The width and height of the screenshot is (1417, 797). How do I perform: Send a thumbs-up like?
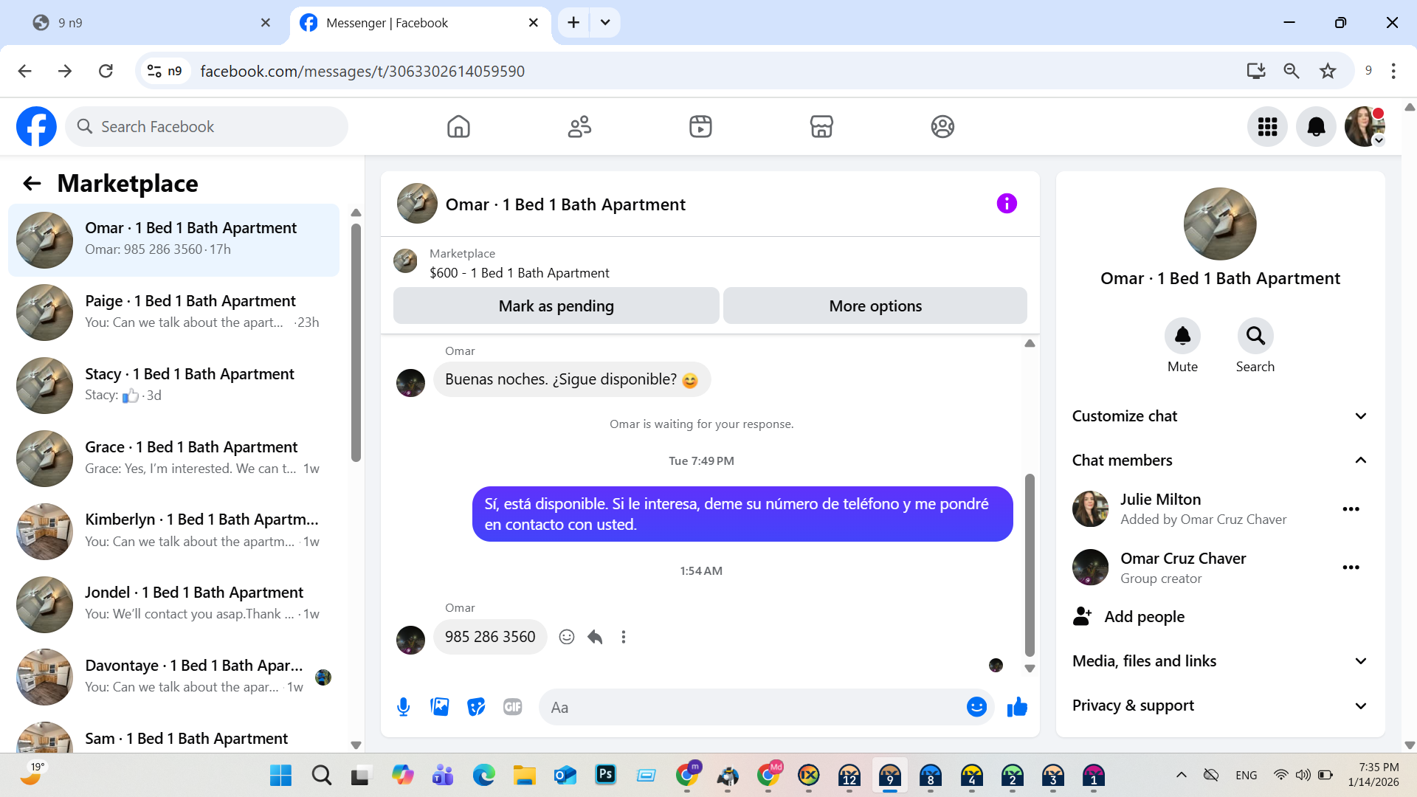point(1017,707)
